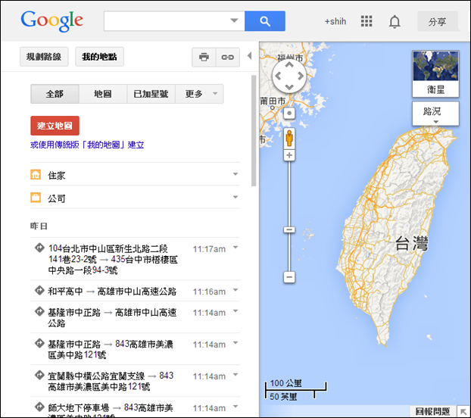Click the 公司 label
This screenshot has width=471, height=418.
pos(57,198)
